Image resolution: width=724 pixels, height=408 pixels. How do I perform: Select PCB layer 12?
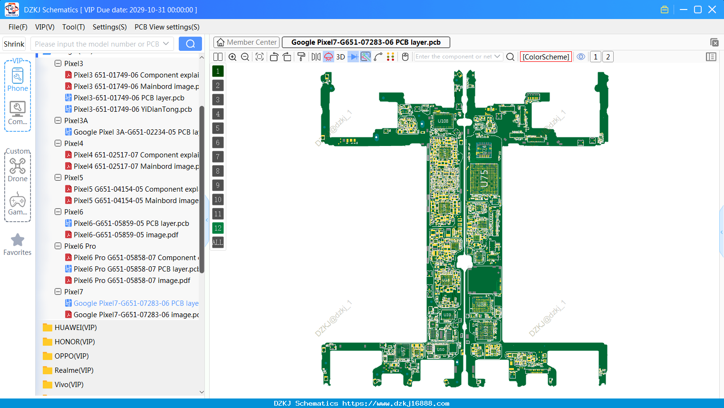click(218, 228)
